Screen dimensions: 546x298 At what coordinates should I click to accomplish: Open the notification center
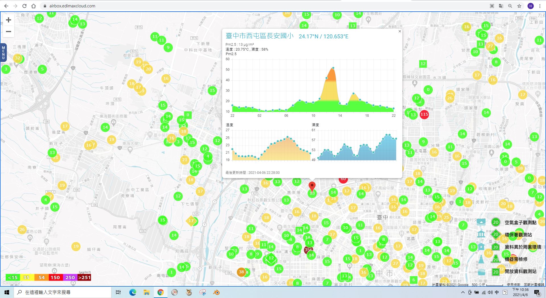[x=537, y=293]
